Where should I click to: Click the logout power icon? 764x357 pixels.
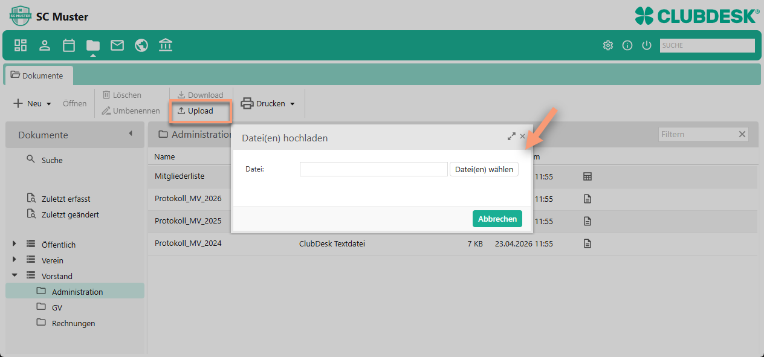pyautogui.click(x=647, y=45)
